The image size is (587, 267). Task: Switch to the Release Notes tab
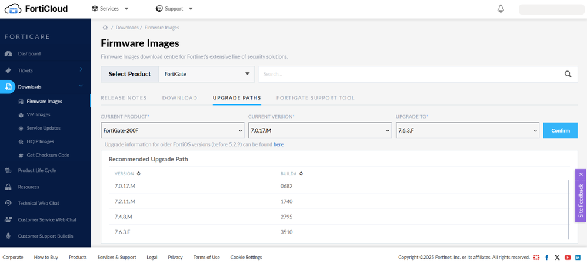[124, 98]
